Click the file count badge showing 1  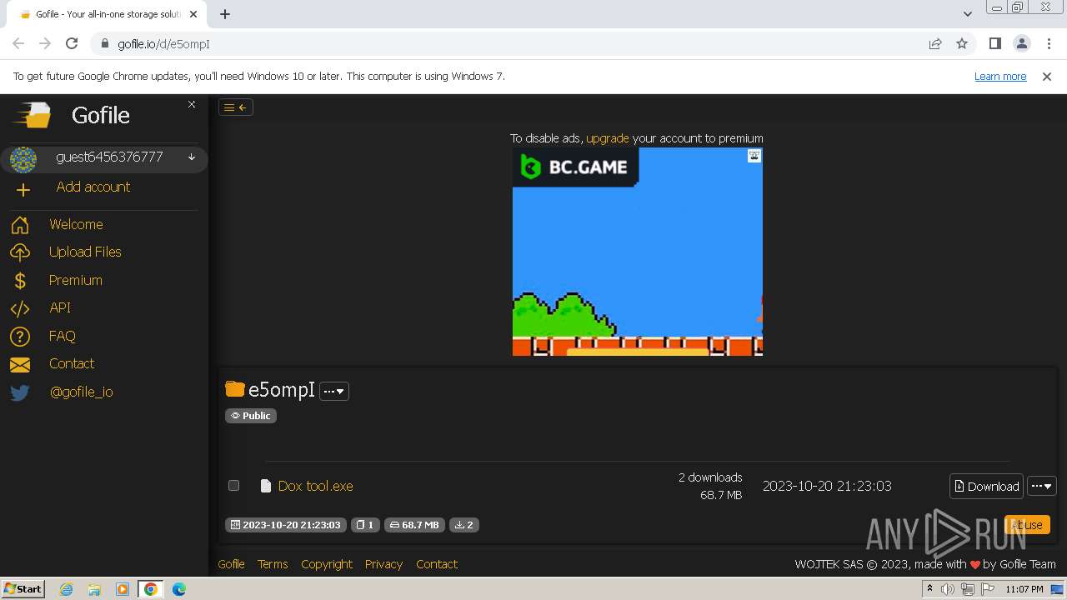[x=365, y=525]
